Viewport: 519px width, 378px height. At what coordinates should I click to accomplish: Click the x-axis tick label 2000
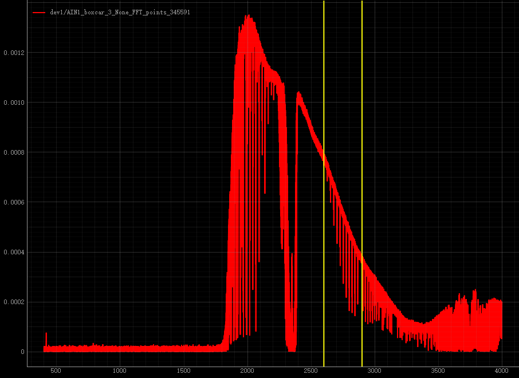coord(247,371)
